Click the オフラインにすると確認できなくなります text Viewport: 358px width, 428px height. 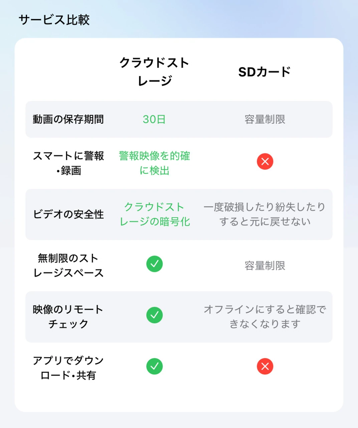pos(265,317)
